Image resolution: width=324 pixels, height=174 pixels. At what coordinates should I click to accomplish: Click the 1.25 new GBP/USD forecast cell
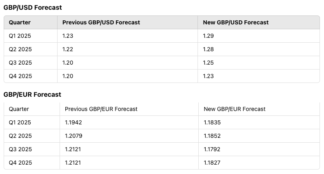tap(209, 63)
